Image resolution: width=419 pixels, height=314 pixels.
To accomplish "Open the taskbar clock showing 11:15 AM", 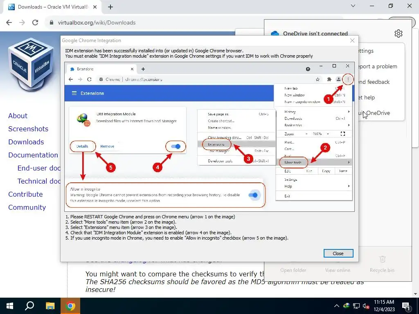I will [x=384, y=306].
